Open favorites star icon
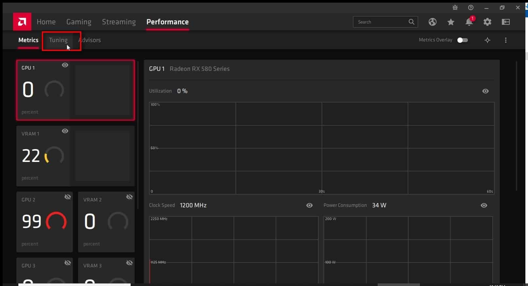The width and height of the screenshot is (528, 286). pyautogui.click(x=451, y=22)
